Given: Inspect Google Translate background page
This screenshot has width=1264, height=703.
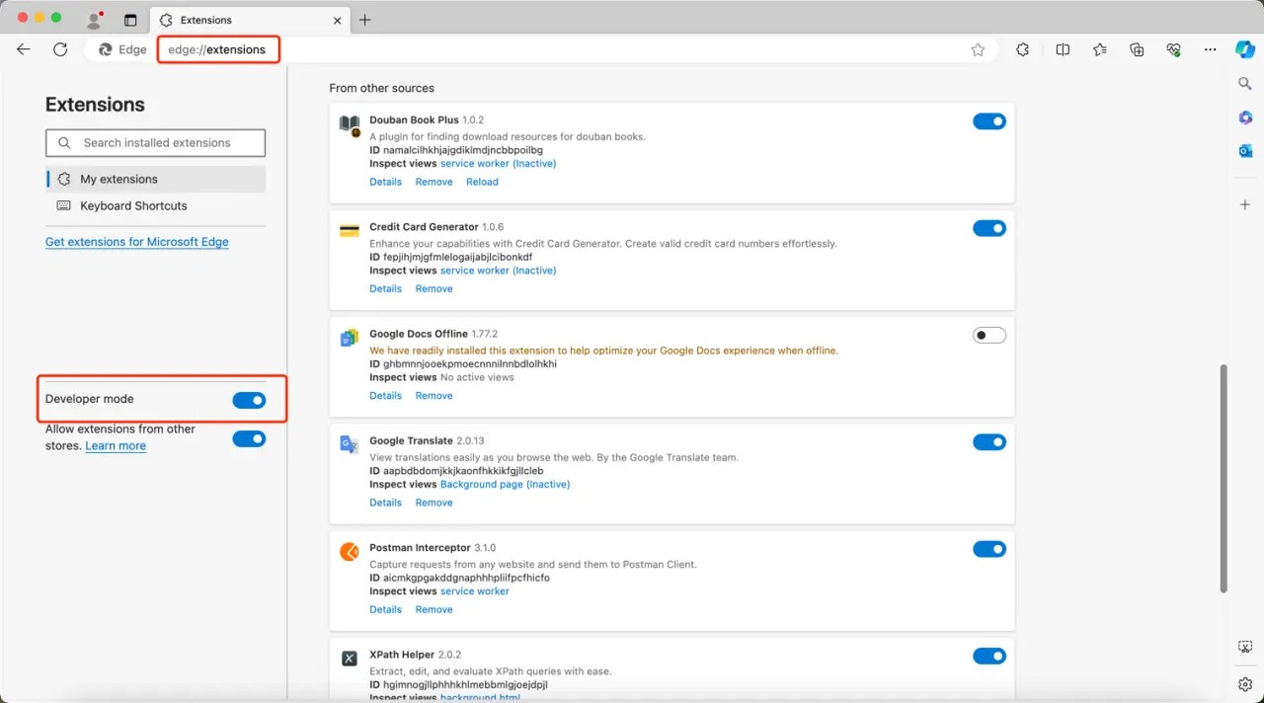Looking at the screenshot, I should (505, 485).
